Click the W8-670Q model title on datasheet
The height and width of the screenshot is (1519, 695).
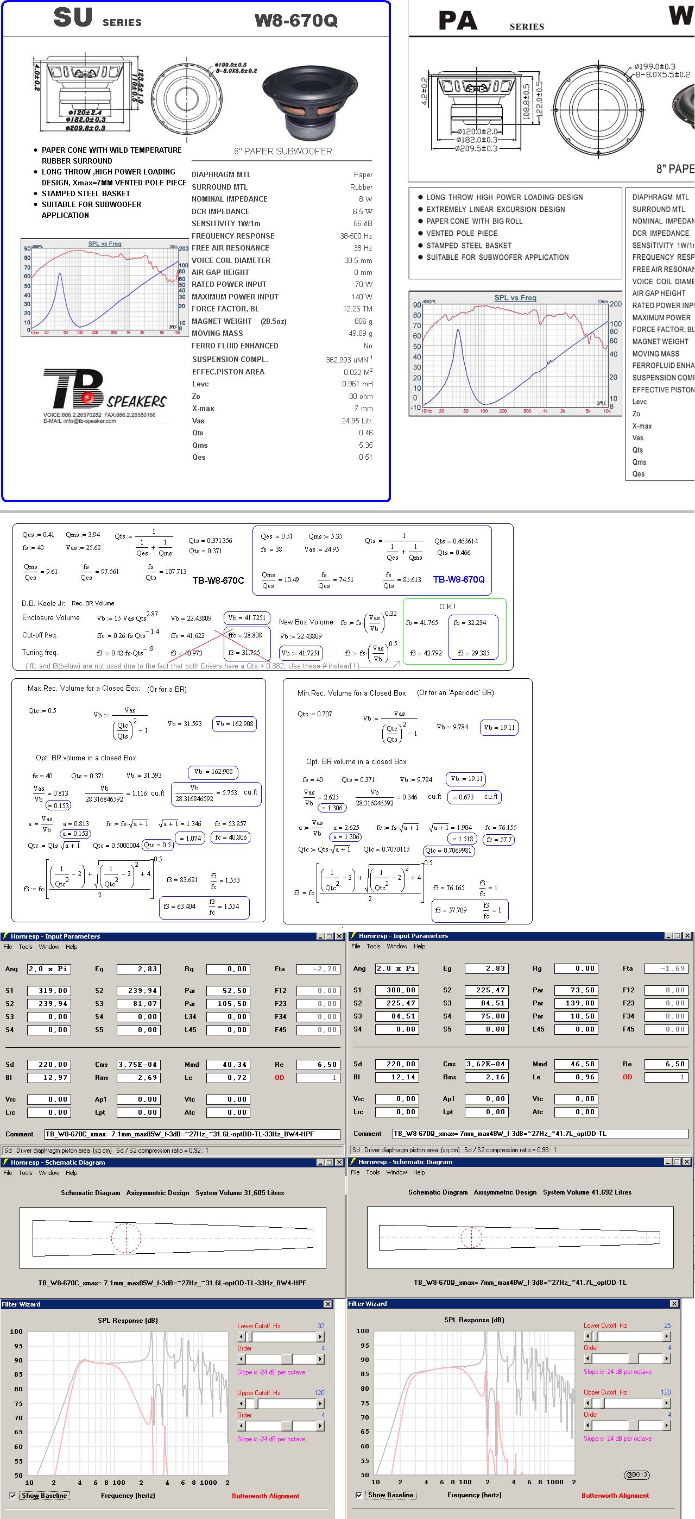point(296,21)
